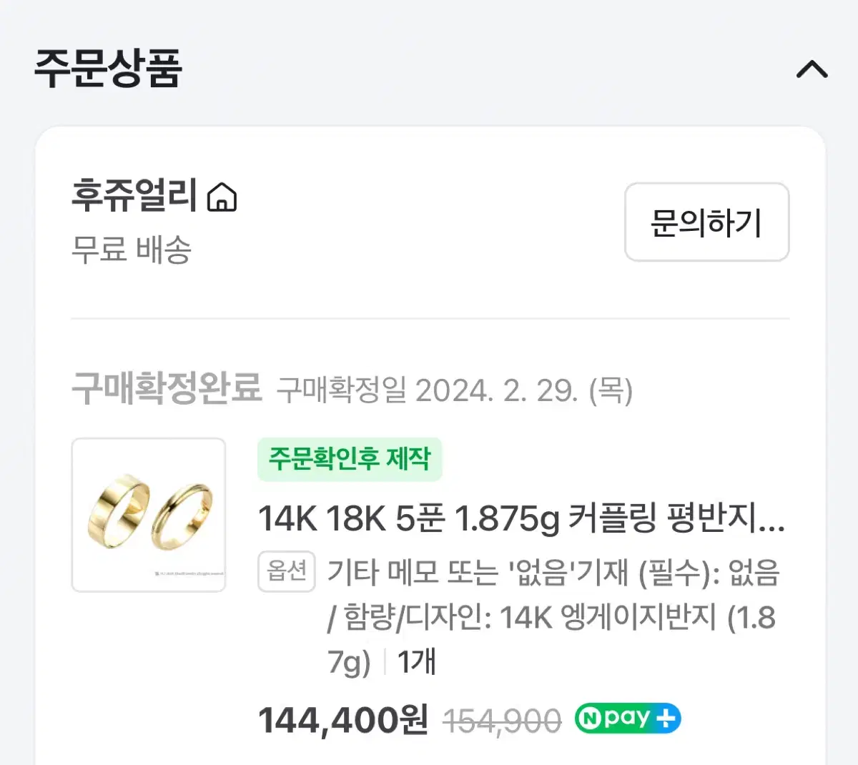Tap the 주문상품 section header text

pos(108,69)
